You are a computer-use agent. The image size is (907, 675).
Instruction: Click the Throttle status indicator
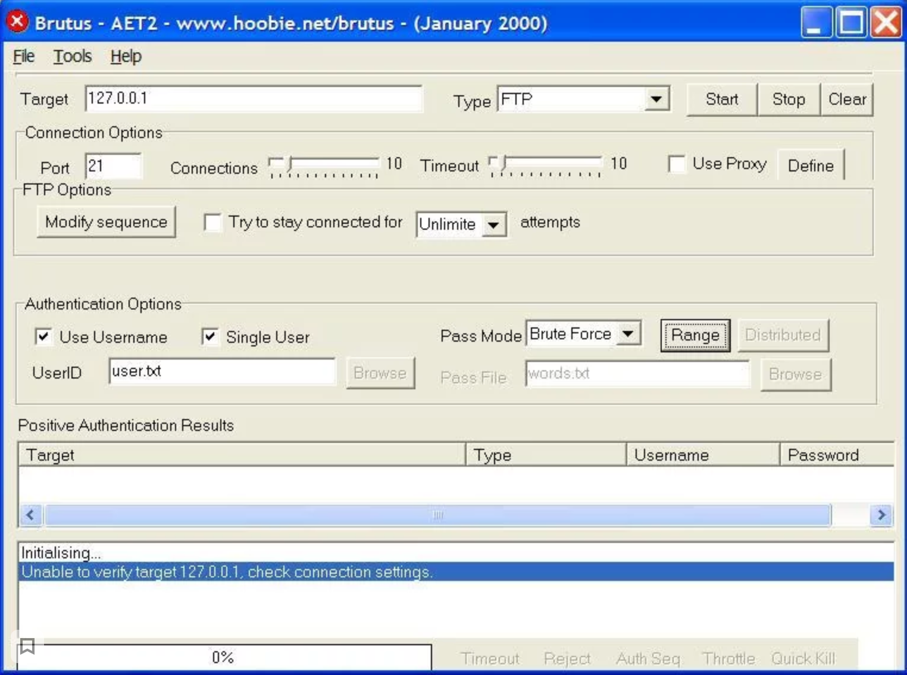pos(728,658)
